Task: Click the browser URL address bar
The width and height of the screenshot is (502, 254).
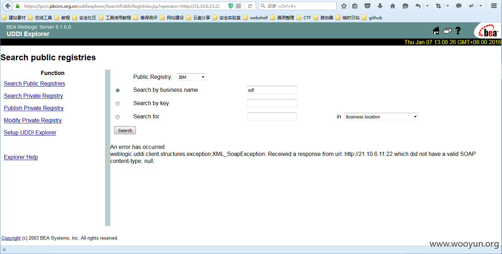Action: click(x=122, y=6)
